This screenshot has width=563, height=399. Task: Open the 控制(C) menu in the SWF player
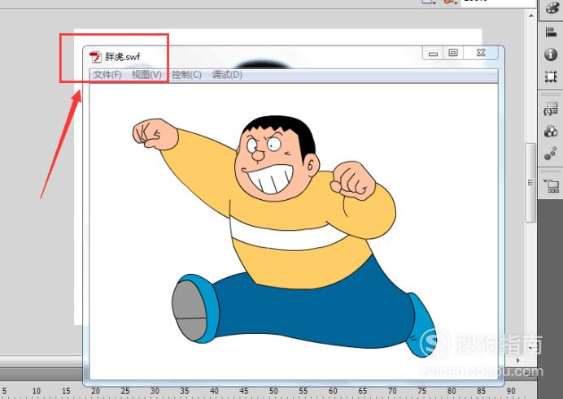click(186, 75)
